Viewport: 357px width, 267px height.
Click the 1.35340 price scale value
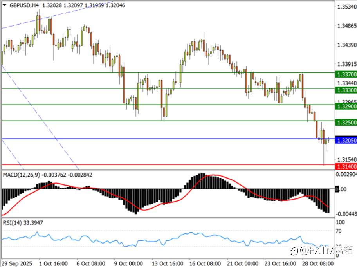(347, 7)
